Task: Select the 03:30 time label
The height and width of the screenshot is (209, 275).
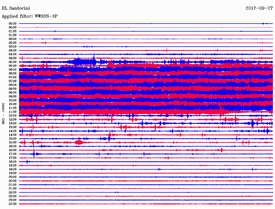Action: coord(13,50)
